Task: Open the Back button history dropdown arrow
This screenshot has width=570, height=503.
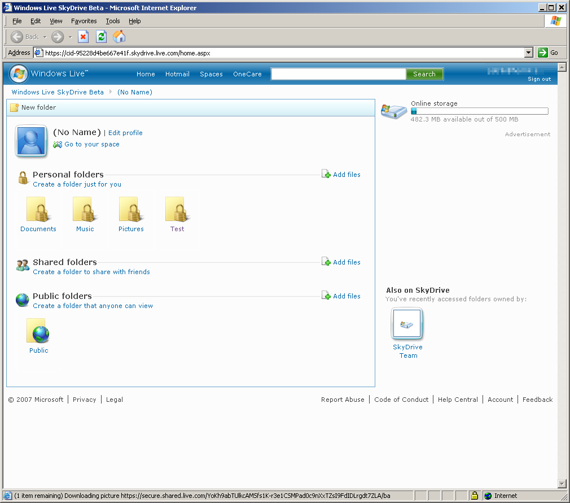Action: click(x=45, y=37)
